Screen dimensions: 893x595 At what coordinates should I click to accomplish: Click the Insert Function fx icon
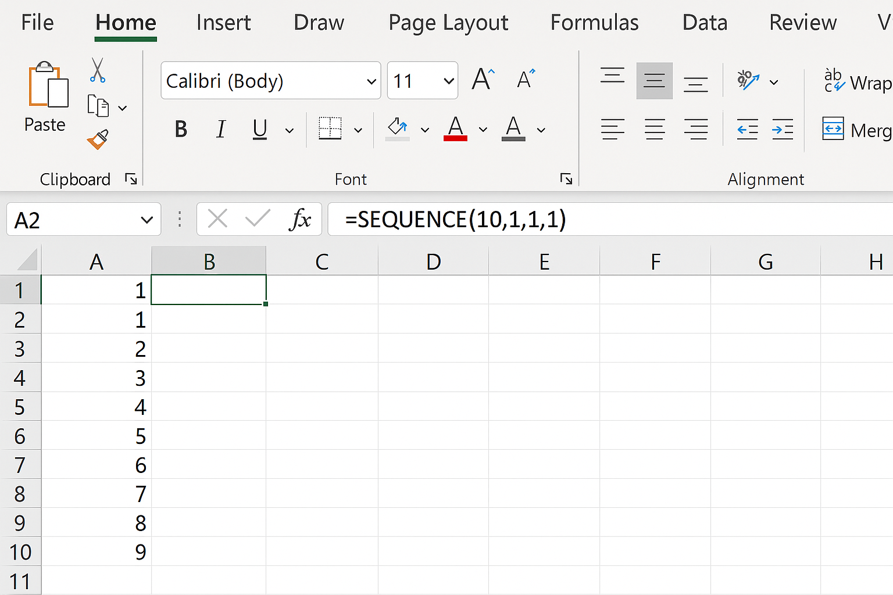click(299, 220)
